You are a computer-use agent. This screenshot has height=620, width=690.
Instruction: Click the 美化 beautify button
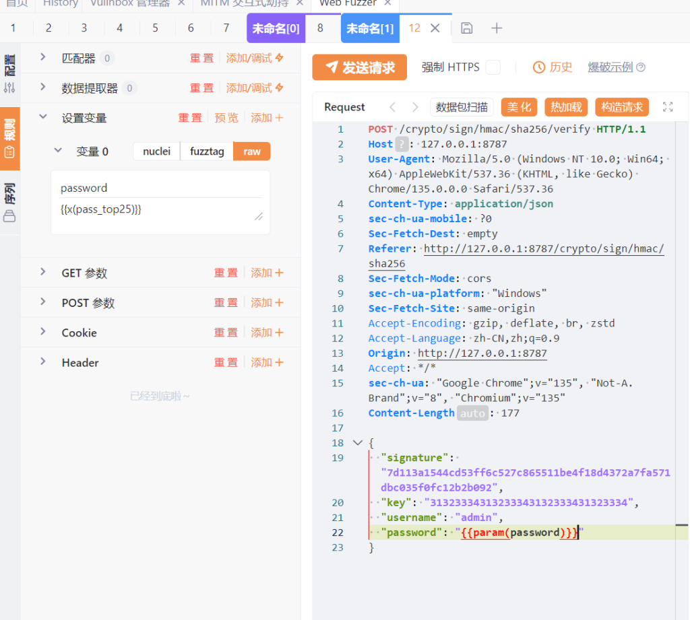point(519,107)
